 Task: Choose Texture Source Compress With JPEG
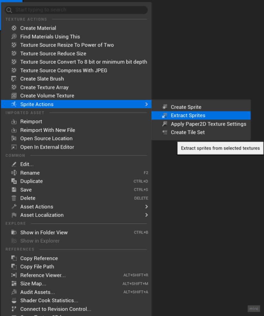[64, 70]
